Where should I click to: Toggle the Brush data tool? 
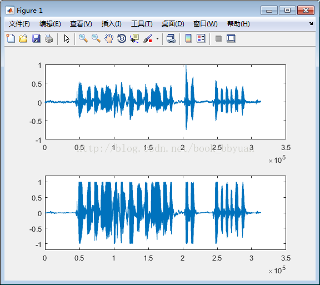coord(148,38)
